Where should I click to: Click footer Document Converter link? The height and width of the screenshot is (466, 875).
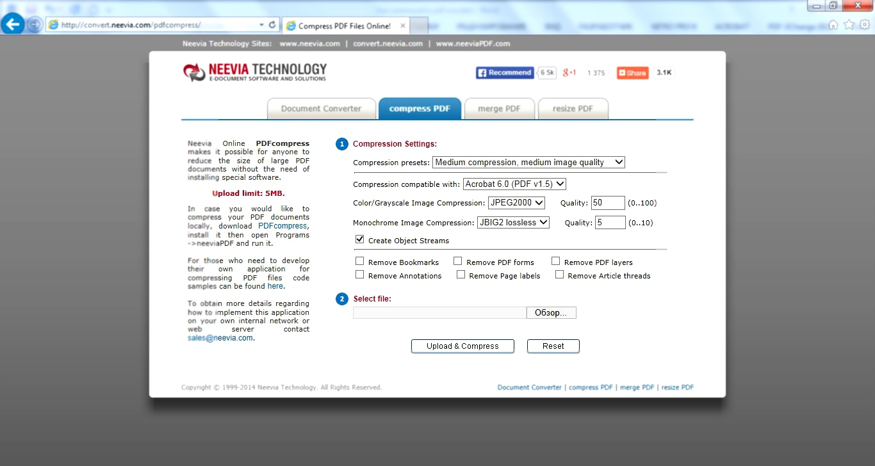[x=530, y=387]
